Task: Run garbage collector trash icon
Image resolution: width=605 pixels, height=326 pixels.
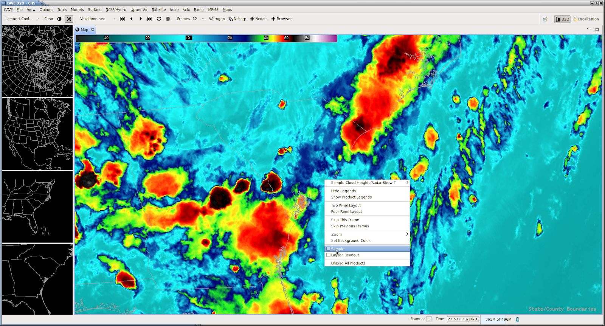Action: pos(518,319)
